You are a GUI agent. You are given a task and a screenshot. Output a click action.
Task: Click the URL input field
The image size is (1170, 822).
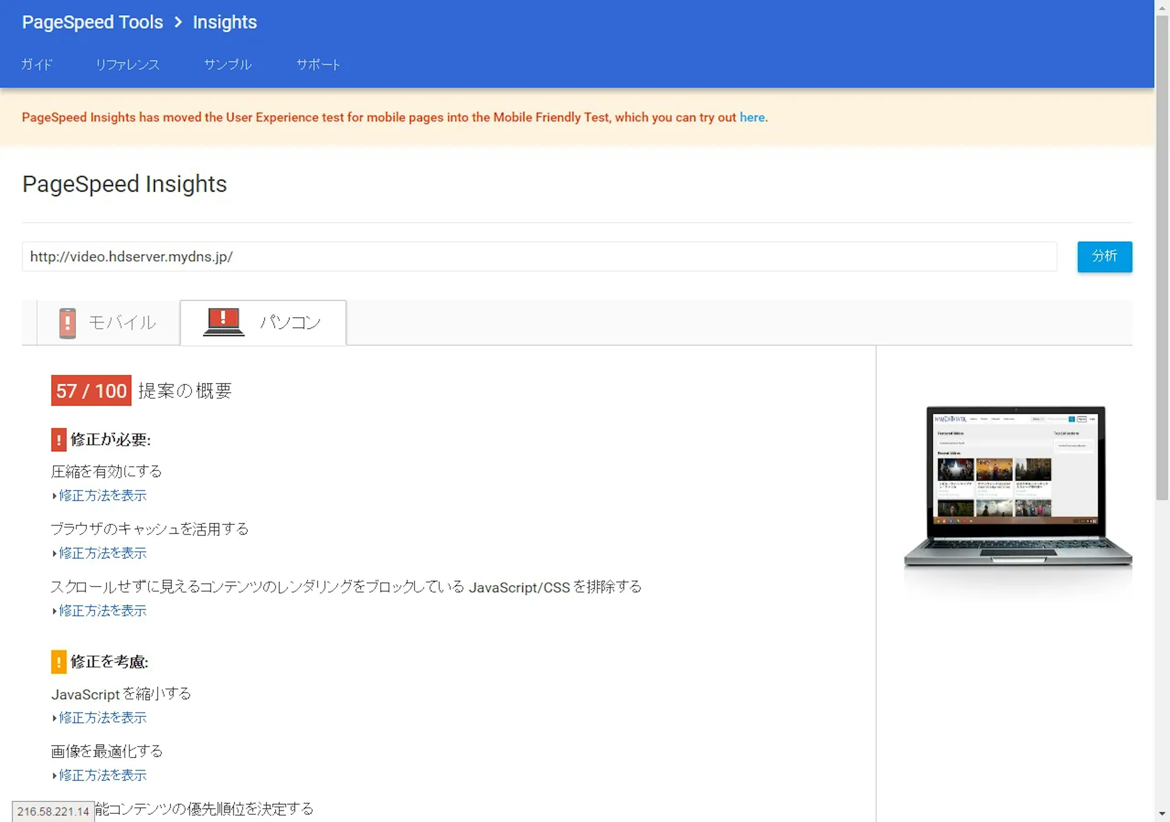(x=539, y=257)
